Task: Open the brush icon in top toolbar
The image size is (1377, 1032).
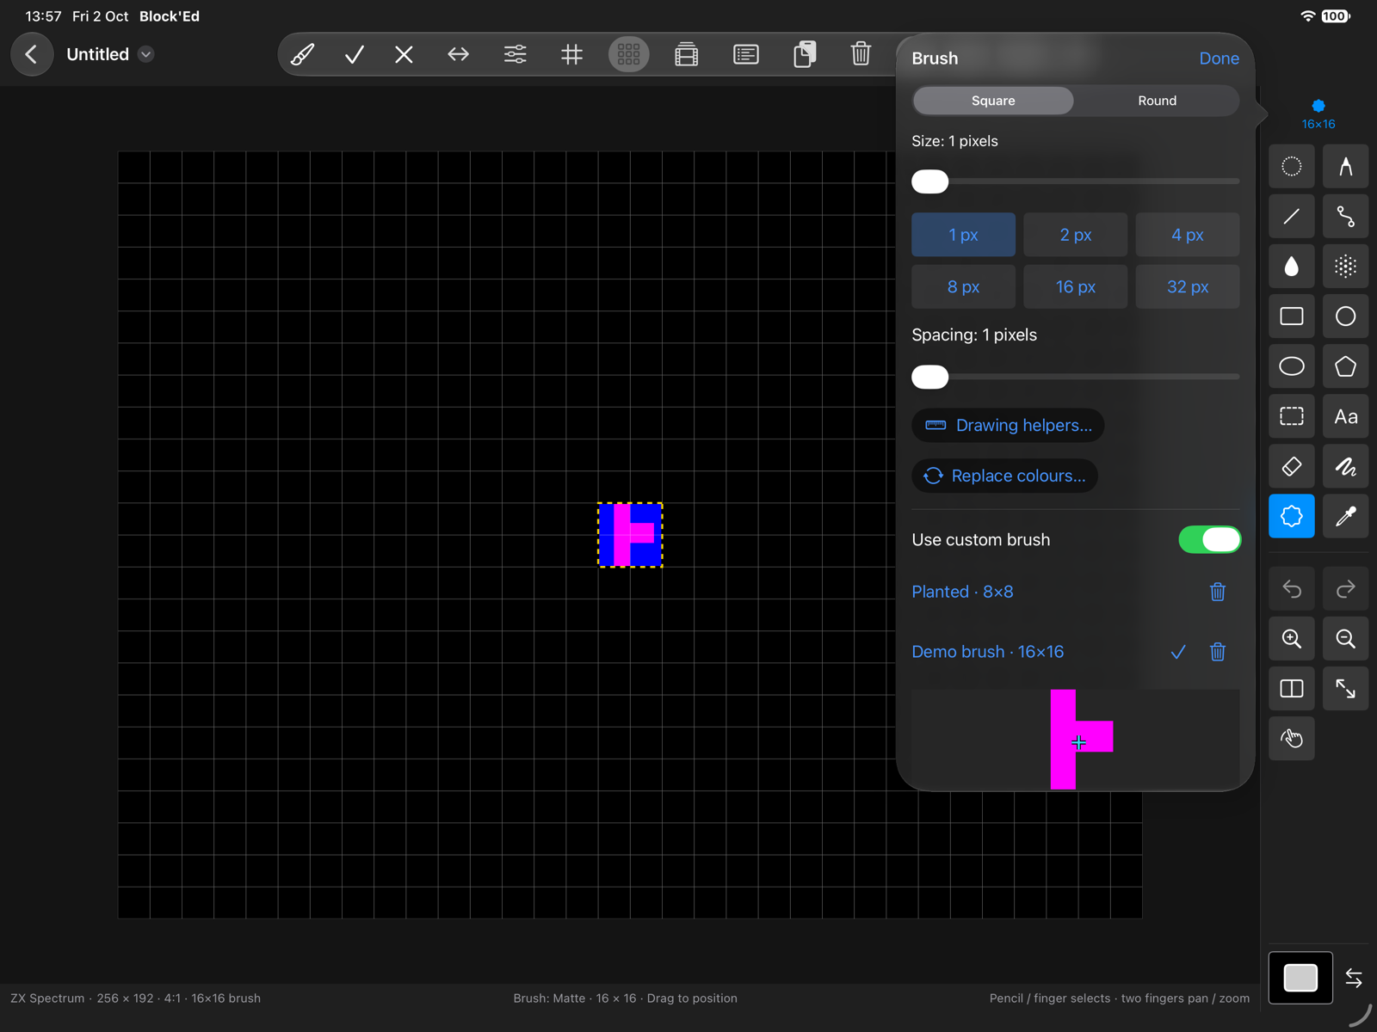Action: (x=302, y=54)
